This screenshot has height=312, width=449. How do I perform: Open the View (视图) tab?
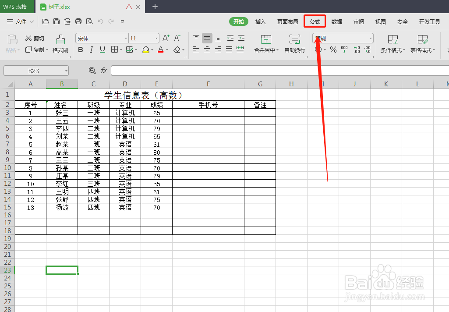point(381,21)
